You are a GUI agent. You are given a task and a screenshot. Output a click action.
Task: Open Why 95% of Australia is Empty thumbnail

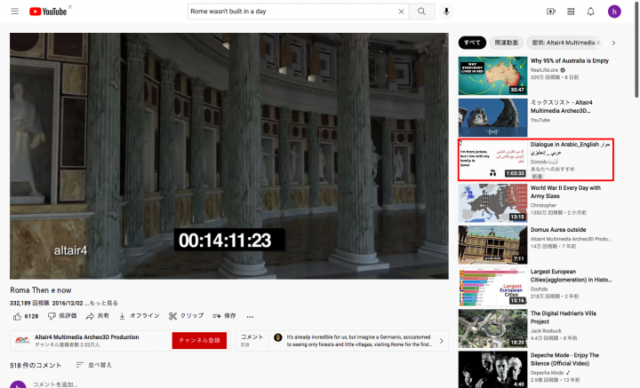point(492,75)
